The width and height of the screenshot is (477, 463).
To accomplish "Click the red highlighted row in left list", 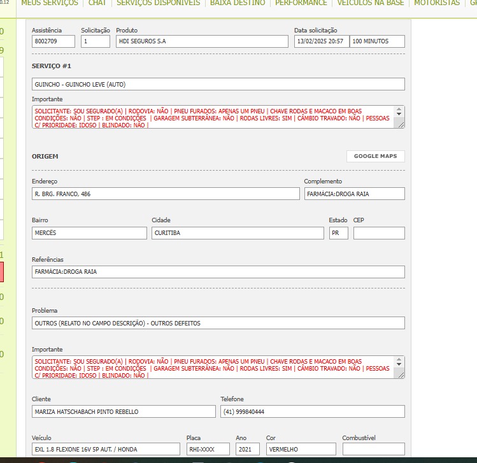I will coord(2,272).
